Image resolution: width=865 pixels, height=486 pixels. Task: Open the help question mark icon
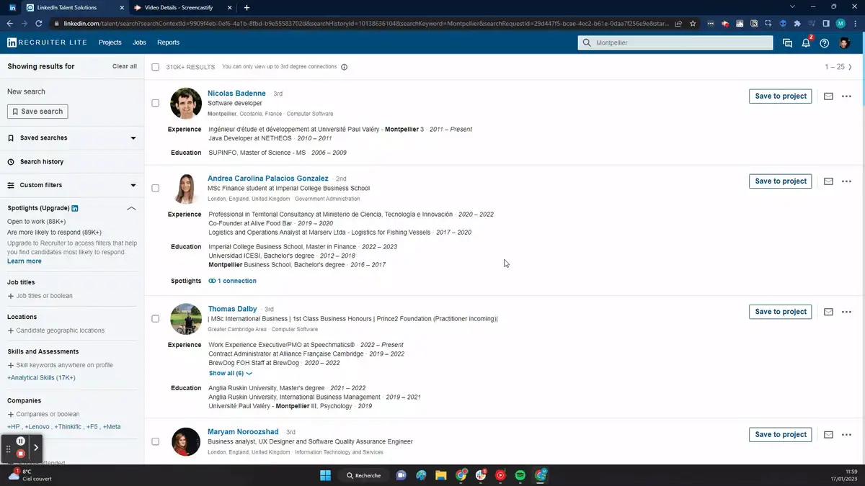(825, 43)
